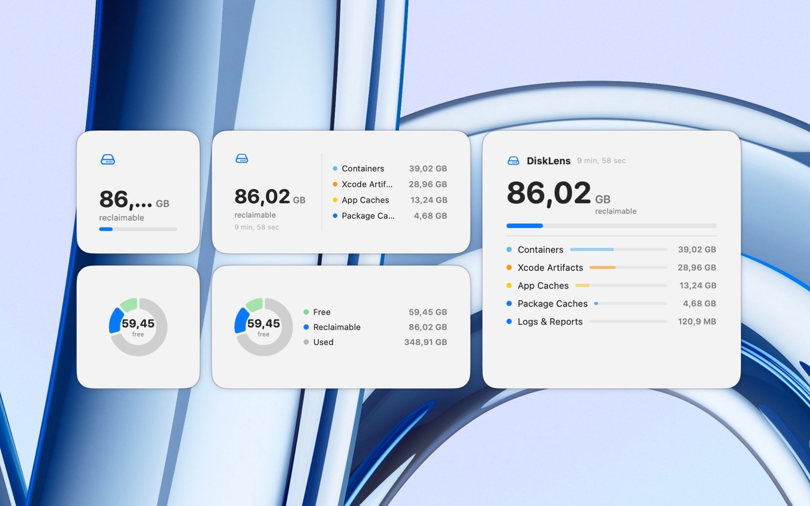Click the DiskLens drive icon in large widget
The height and width of the screenshot is (506, 810).
(513, 161)
